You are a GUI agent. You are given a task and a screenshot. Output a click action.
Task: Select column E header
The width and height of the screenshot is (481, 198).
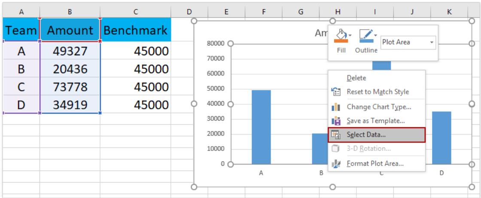pyautogui.click(x=226, y=12)
